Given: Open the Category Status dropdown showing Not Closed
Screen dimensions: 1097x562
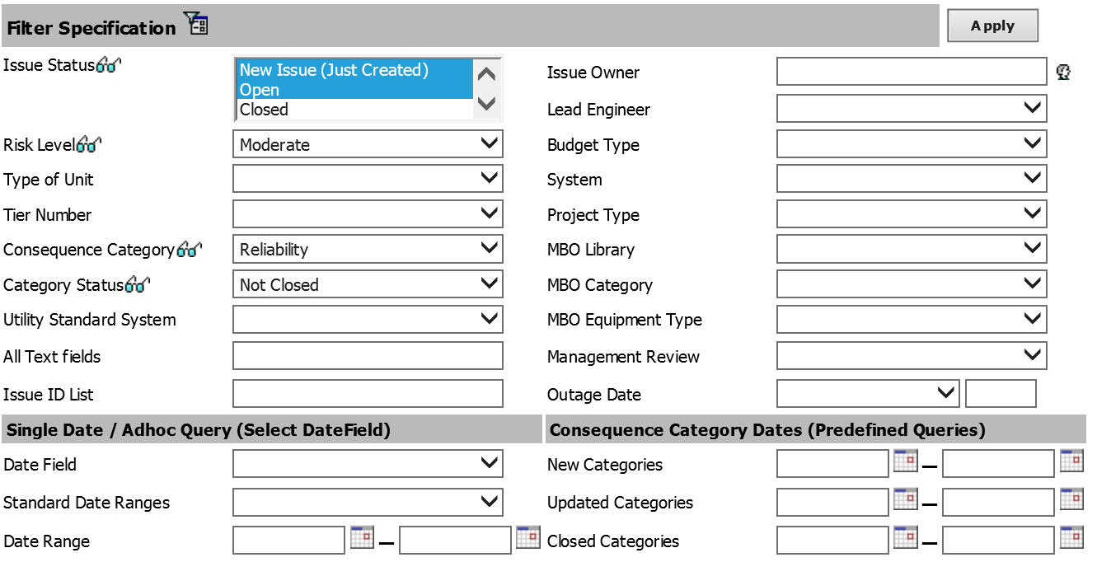Looking at the screenshot, I should [368, 284].
